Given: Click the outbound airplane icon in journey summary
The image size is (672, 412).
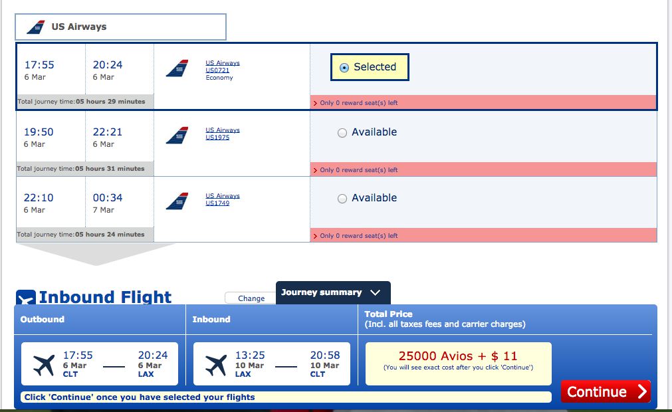Looking at the screenshot, I should click(44, 365).
